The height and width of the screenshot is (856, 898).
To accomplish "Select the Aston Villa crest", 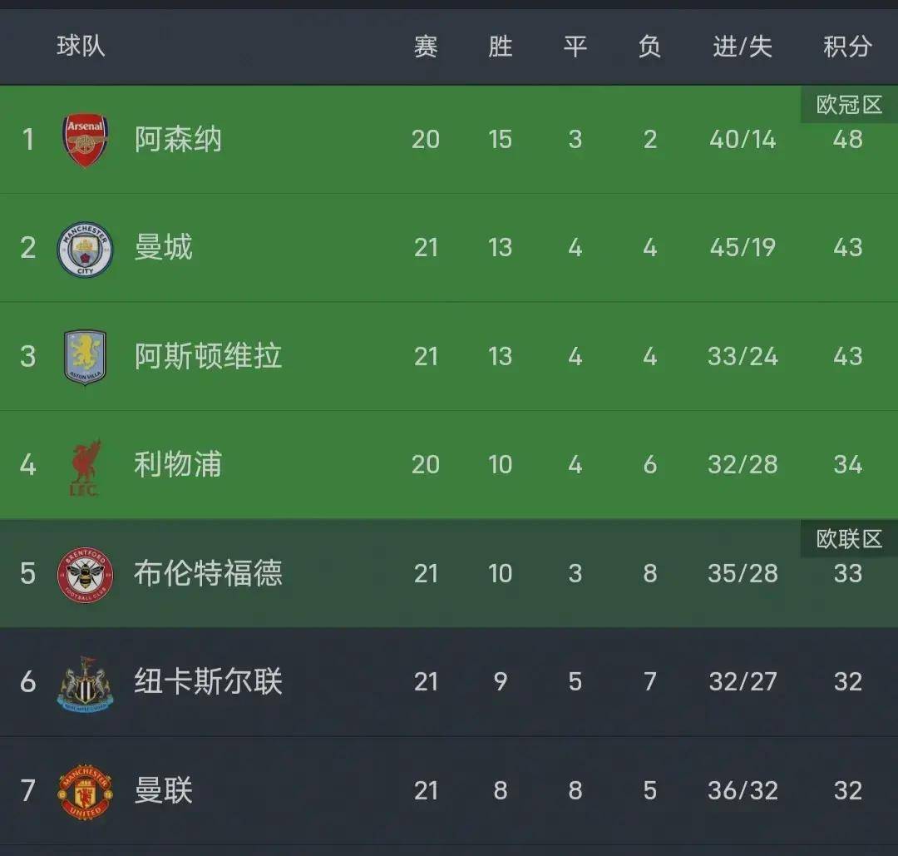I will pos(85,357).
